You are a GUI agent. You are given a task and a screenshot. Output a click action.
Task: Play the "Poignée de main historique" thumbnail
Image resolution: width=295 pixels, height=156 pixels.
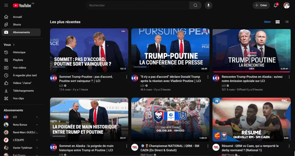click(89, 120)
